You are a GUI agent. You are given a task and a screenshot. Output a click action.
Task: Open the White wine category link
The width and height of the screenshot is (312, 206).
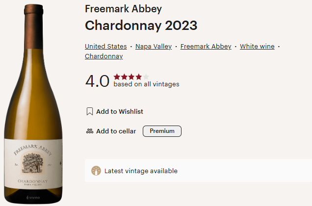coord(257,47)
